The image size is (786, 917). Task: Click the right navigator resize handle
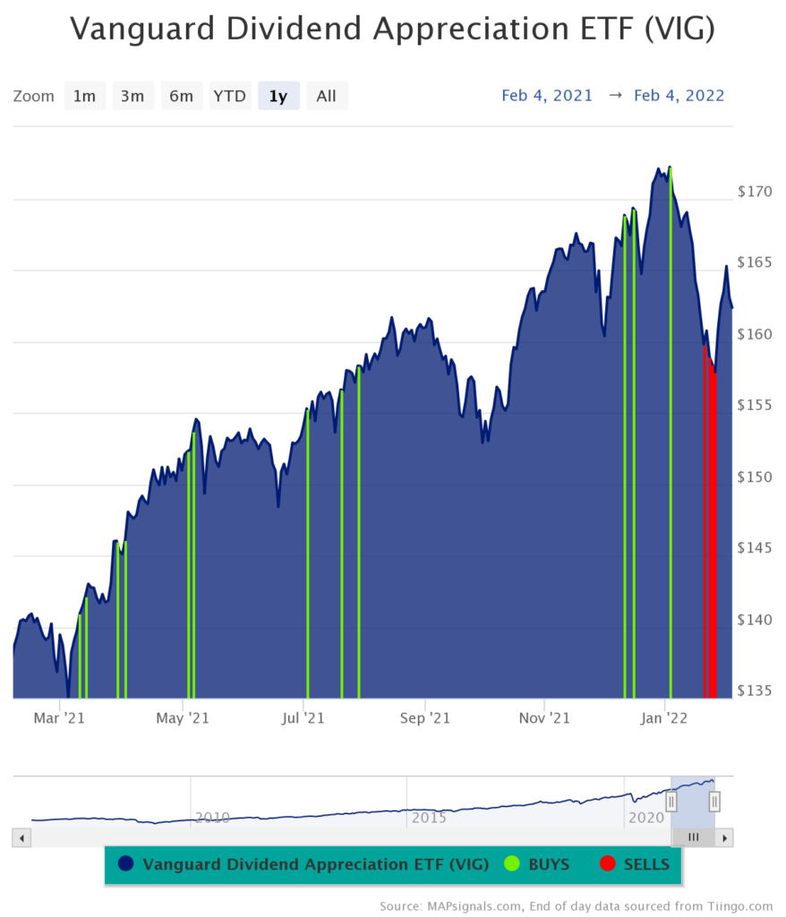pos(713,801)
